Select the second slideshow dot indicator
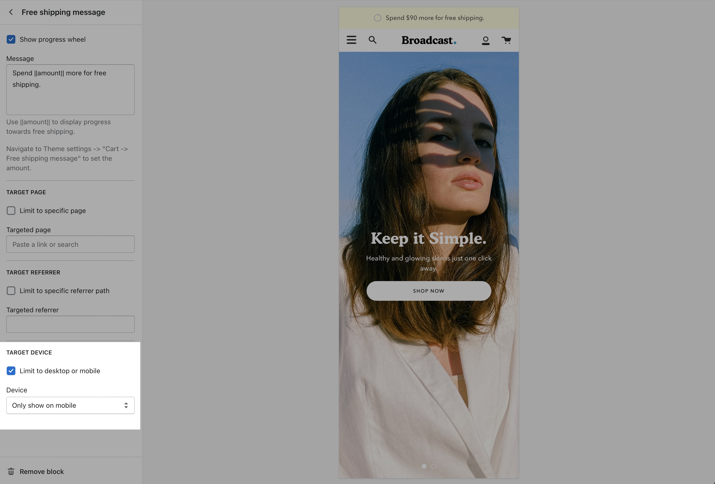Screen dimensions: 715x484 [x=434, y=466]
